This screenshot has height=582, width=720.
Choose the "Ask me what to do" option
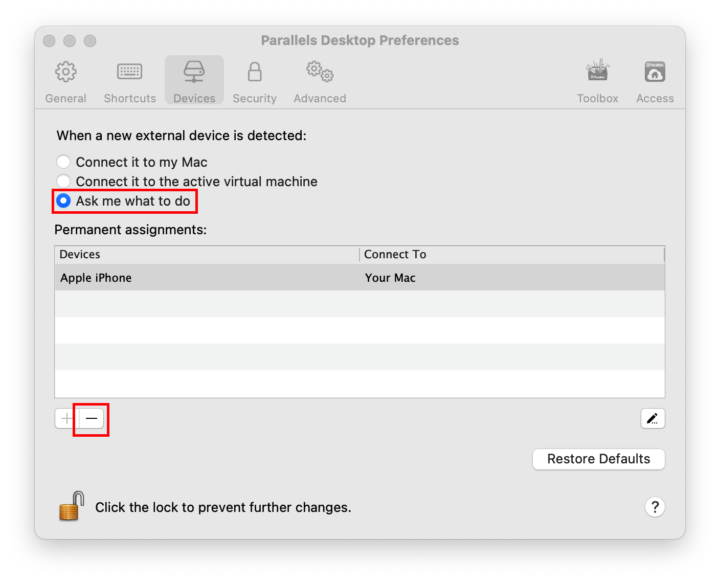click(63, 200)
